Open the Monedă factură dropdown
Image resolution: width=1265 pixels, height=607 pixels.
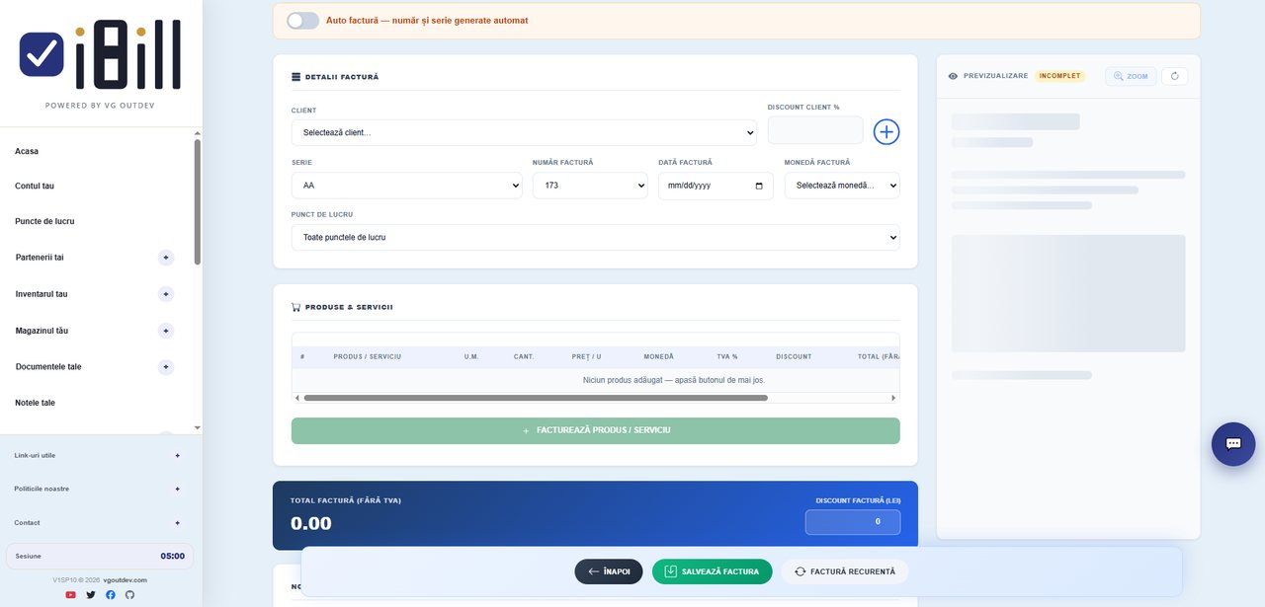[x=842, y=186]
